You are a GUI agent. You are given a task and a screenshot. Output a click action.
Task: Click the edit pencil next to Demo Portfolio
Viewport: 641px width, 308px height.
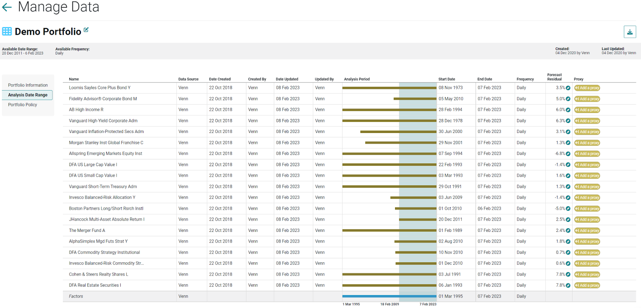[x=86, y=30]
